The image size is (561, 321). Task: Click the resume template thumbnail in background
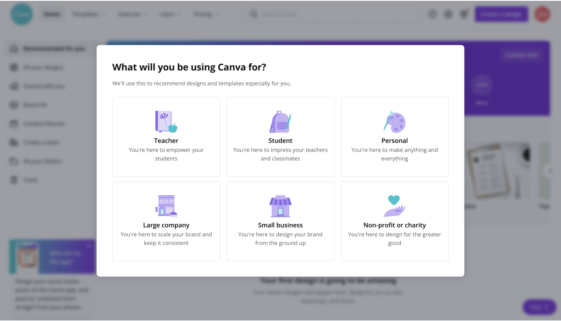coord(498,171)
